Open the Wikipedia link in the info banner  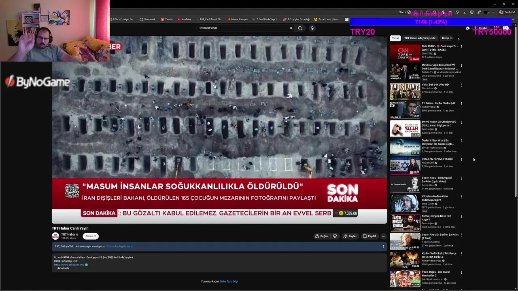click(x=119, y=246)
